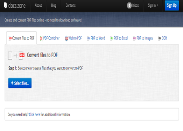
Task: Open the Blog menu item
Action: 54,5
